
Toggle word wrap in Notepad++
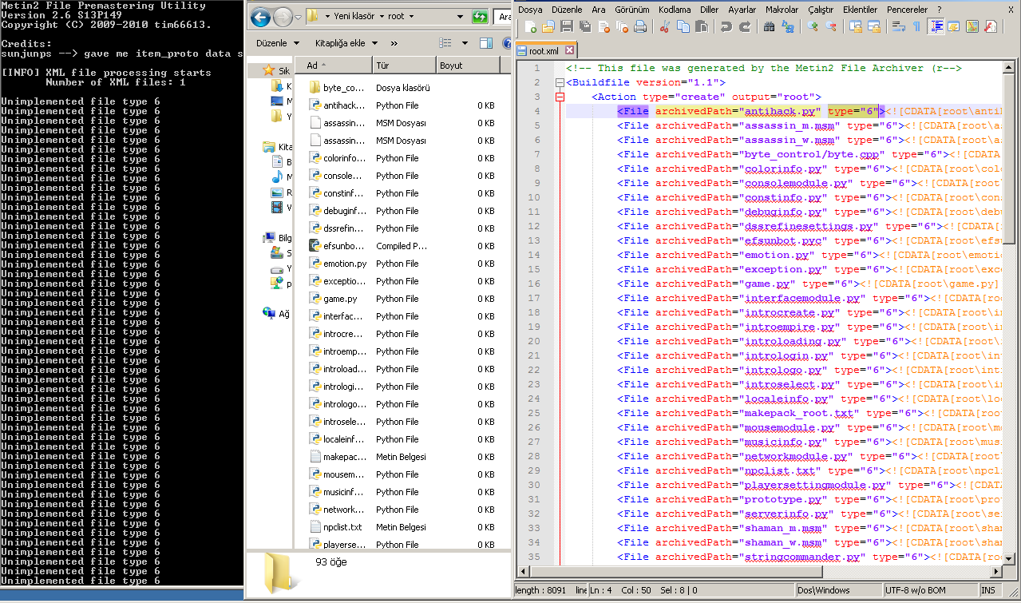tap(898, 27)
